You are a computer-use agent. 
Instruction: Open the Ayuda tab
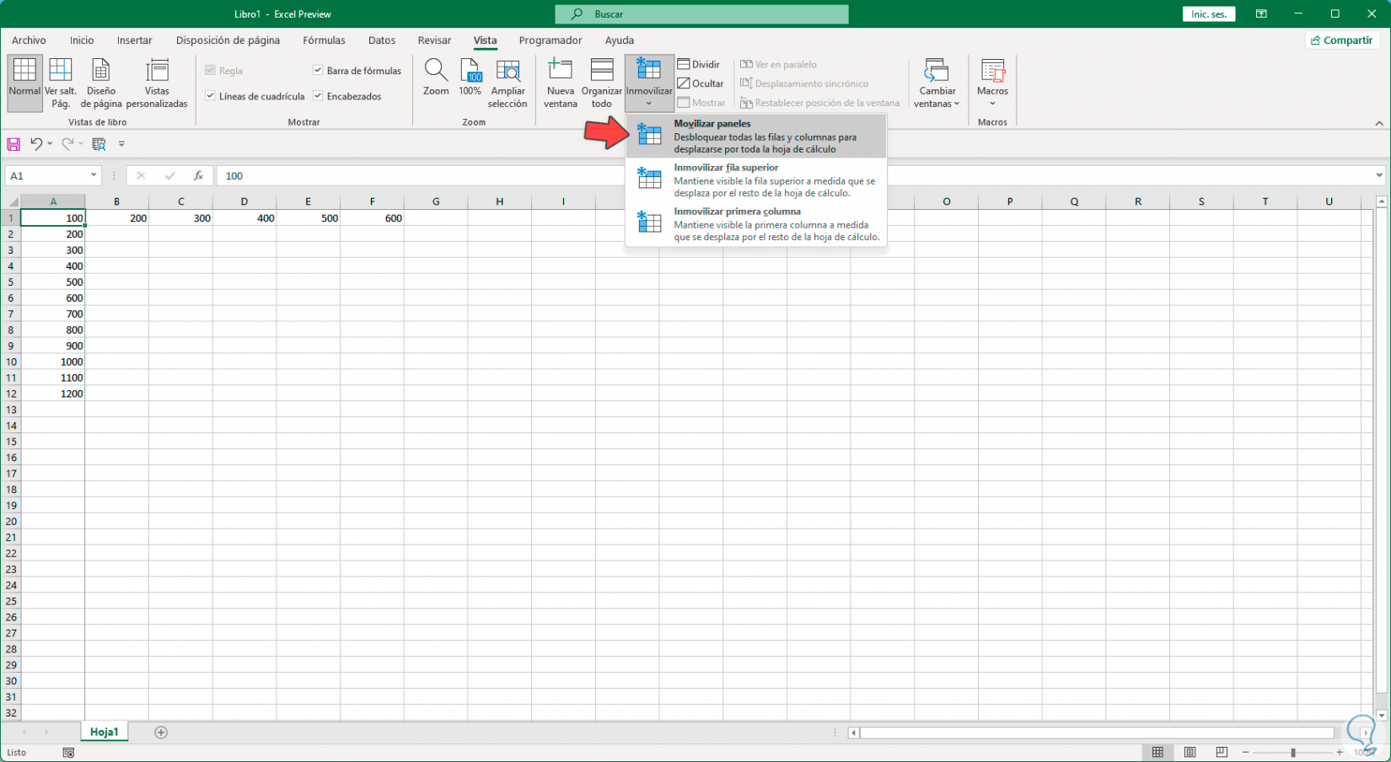[620, 40]
